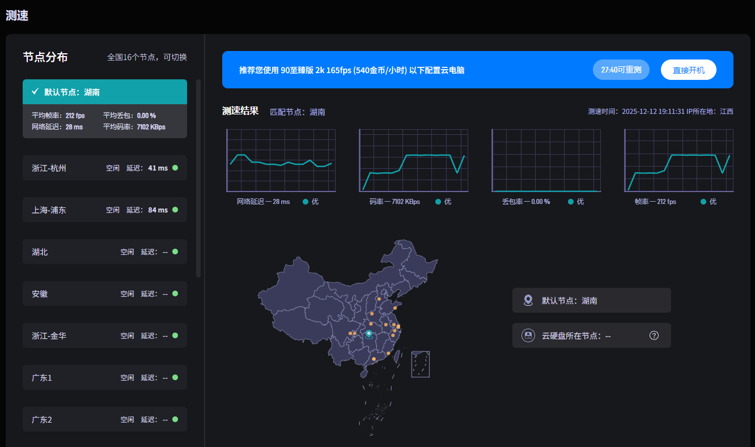
Task: Click the default node location pin icon
Action: point(528,300)
